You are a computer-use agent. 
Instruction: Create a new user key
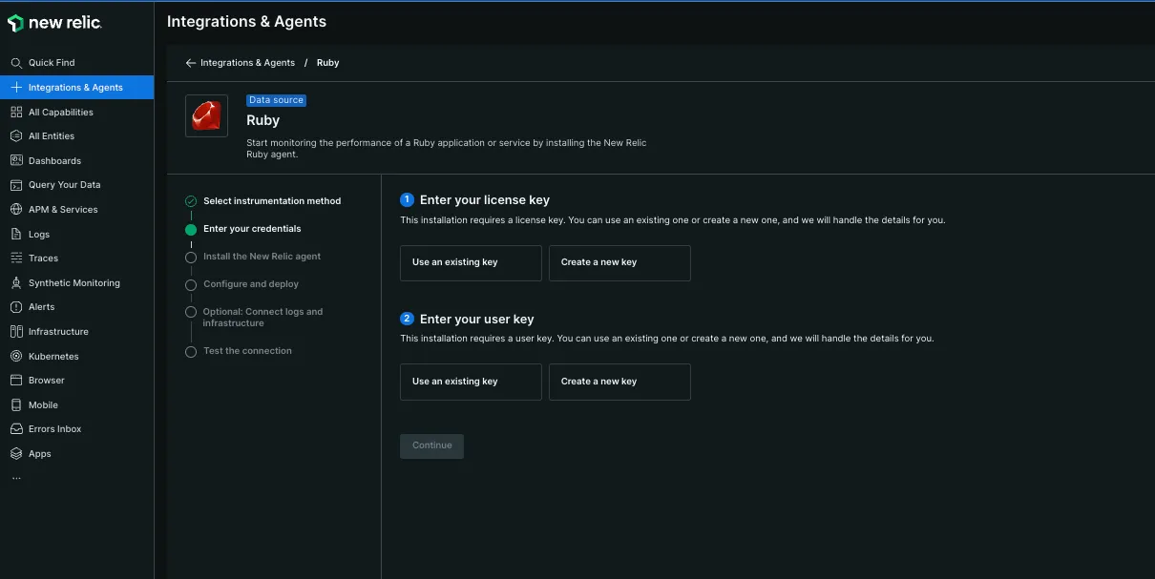619,382
